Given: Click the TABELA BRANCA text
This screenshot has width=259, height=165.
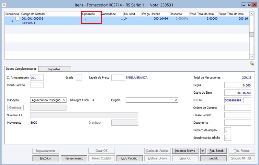Looking at the screenshot, I should [137, 77].
